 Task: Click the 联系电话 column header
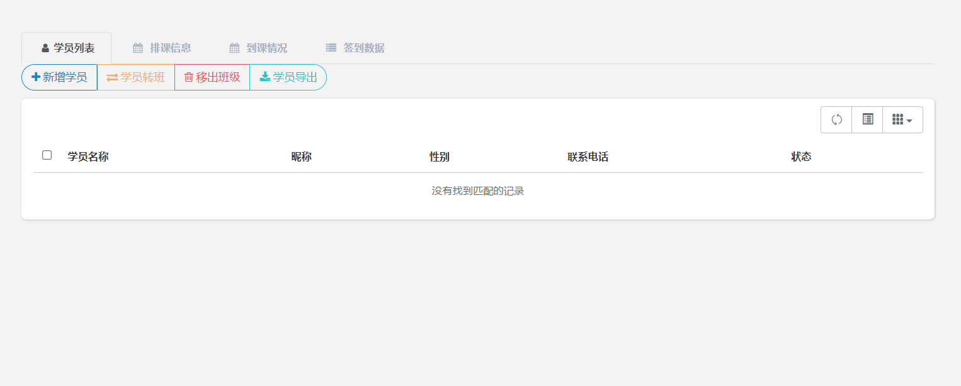click(588, 157)
